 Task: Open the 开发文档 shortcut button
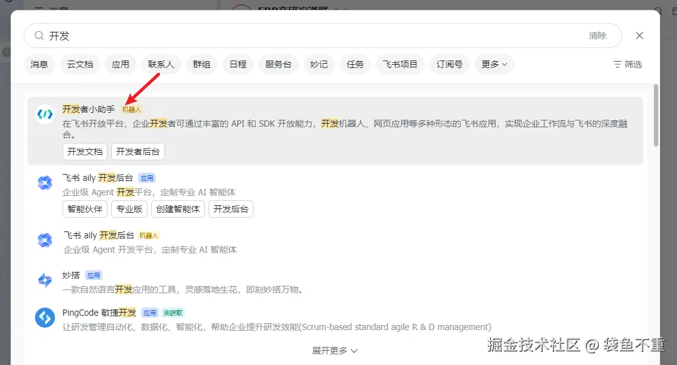(x=85, y=152)
